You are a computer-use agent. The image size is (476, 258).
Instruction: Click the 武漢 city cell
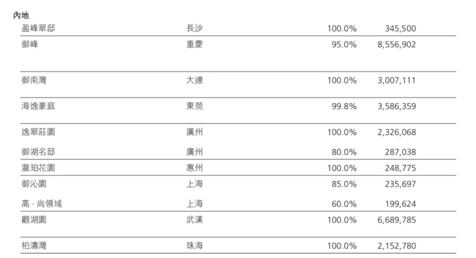point(194,220)
